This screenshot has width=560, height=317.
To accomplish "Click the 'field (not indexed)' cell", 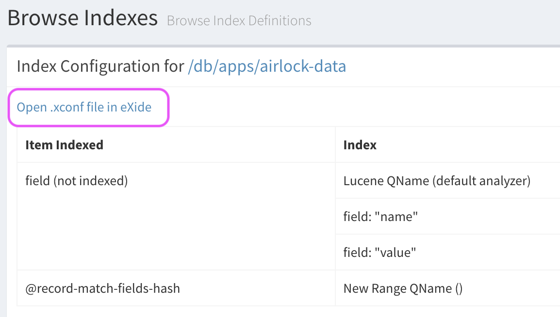I will point(76,181).
